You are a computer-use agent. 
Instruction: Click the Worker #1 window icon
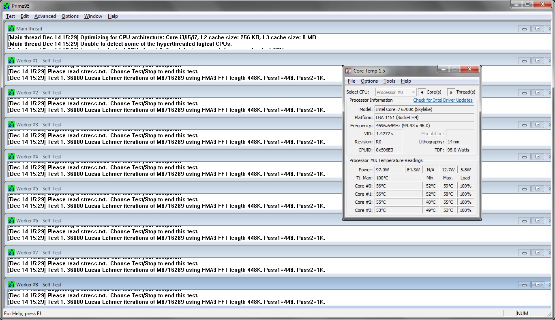(x=11, y=61)
